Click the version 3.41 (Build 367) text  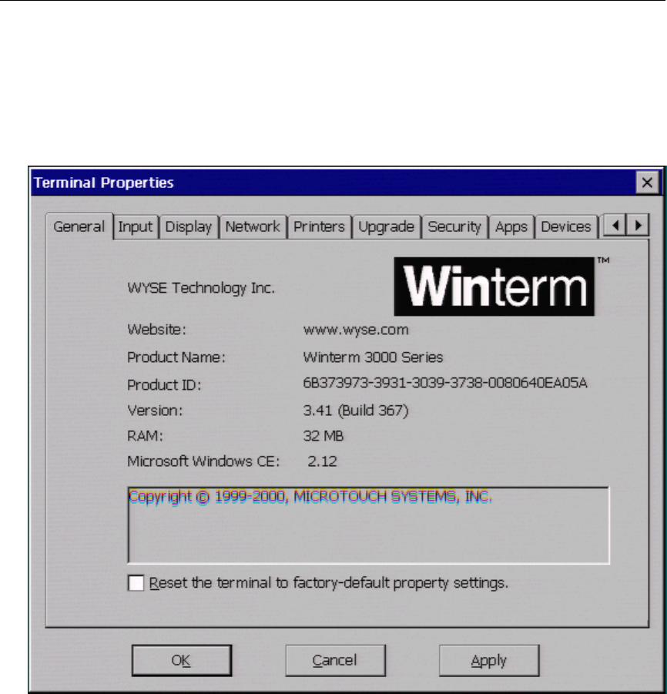click(356, 411)
